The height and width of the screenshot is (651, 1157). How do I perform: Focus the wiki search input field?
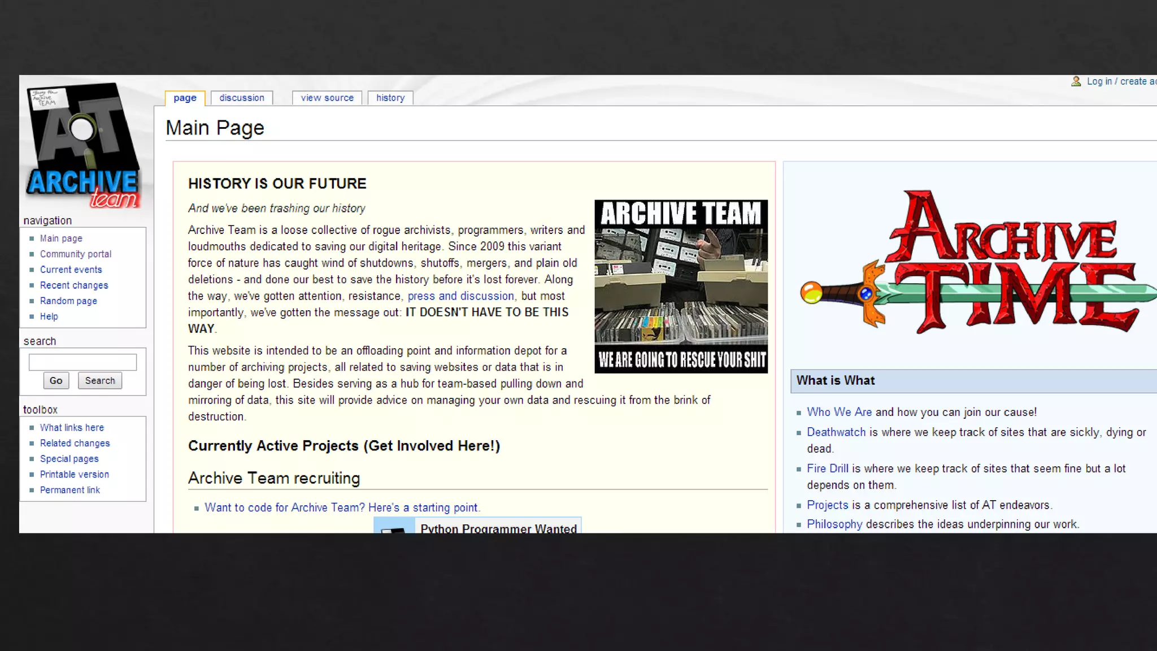[x=82, y=362]
